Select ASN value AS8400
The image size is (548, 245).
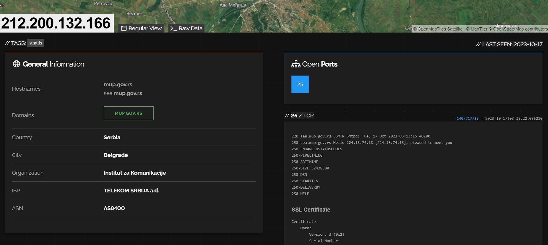tap(114, 208)
